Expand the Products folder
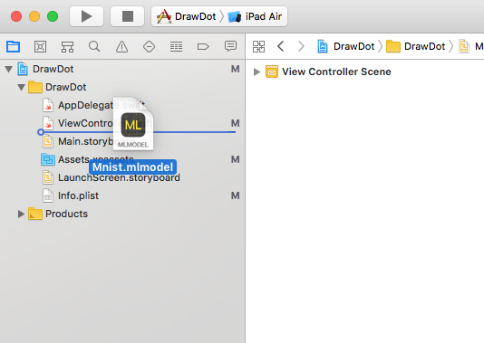The image size is (484, 343). [x=21, y=214]
